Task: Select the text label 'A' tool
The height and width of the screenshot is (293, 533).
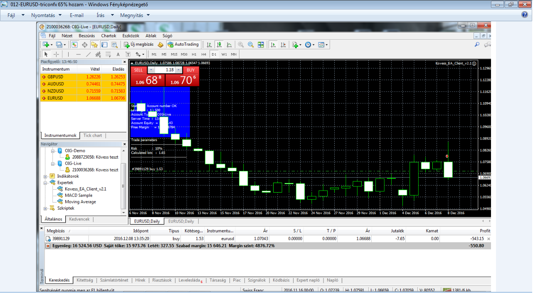Action: click(118, 54)
